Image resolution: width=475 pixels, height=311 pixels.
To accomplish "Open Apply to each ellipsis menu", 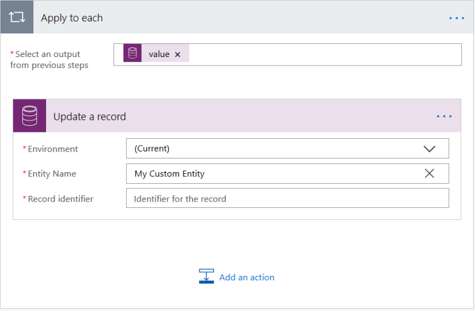I will coord(457,18).
